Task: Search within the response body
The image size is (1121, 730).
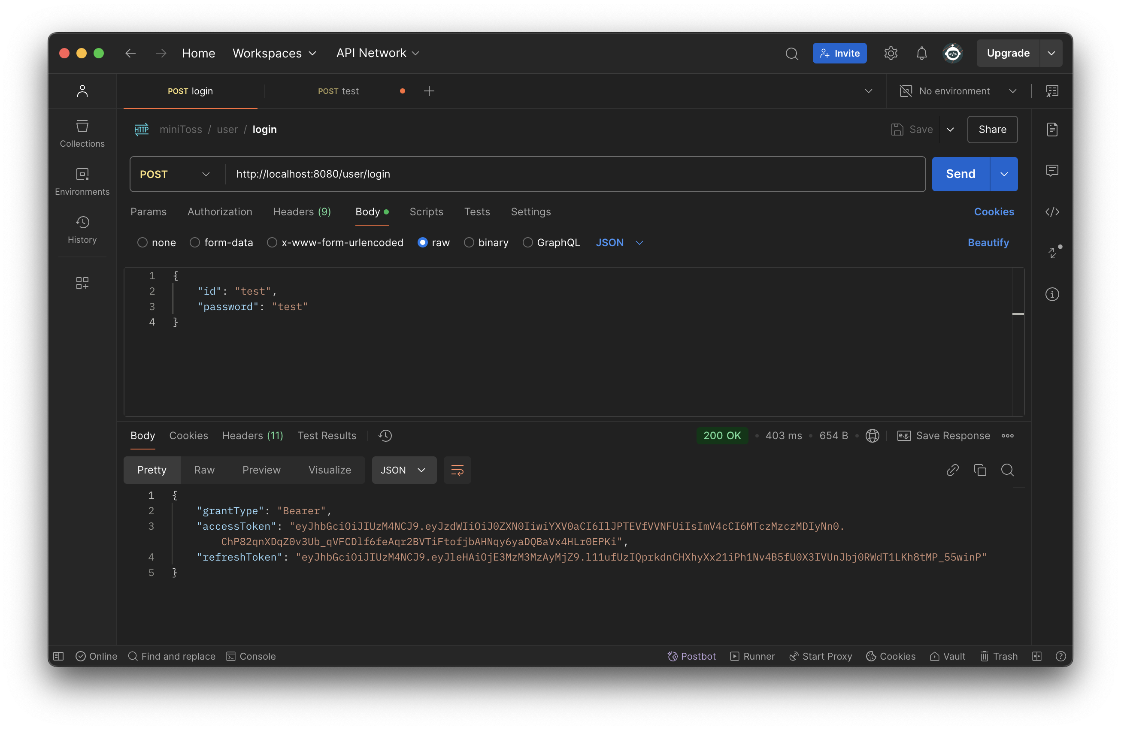Action: click(1007, 470)
